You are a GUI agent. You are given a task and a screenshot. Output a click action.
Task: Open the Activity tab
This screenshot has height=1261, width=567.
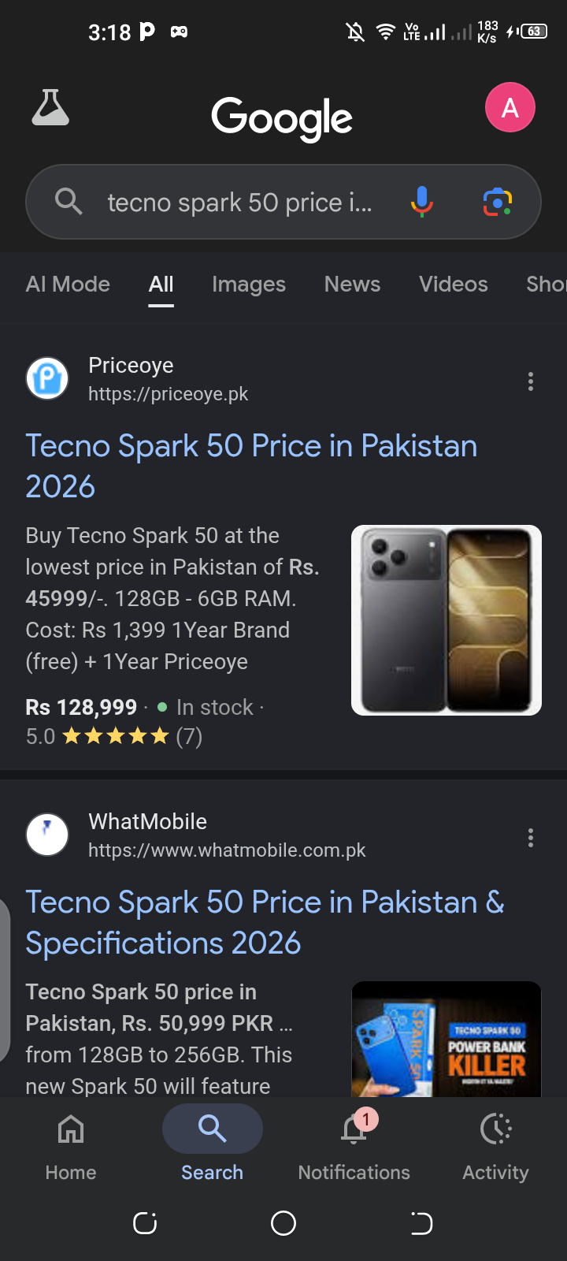tap(496, 1148)
